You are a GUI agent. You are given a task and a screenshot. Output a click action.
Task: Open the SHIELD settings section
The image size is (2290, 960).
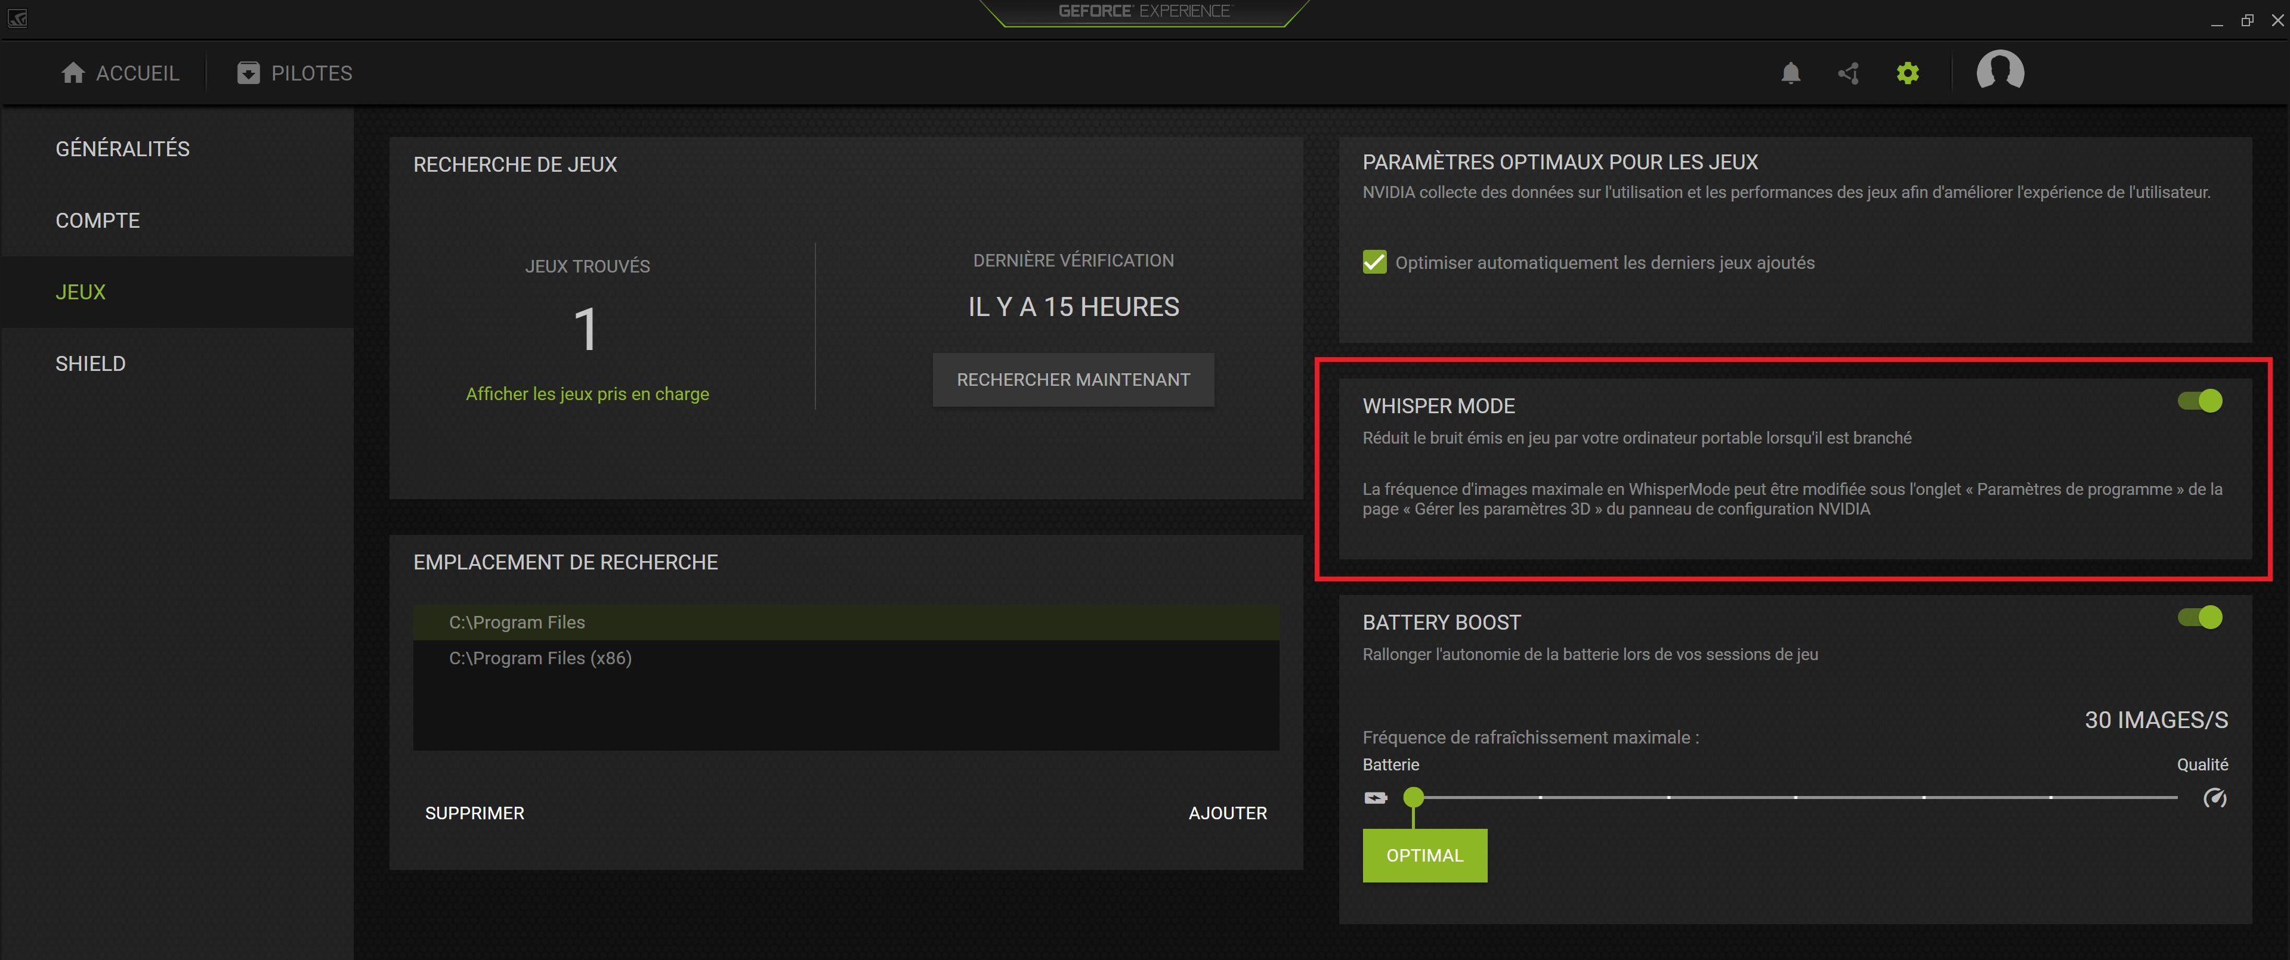coord(178,364)
